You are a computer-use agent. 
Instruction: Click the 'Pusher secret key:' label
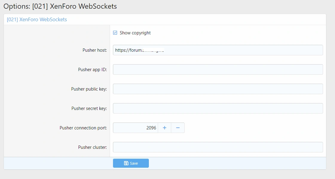click(89, 108)
